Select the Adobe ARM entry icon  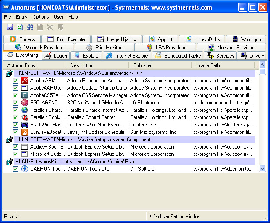point(25,81)
